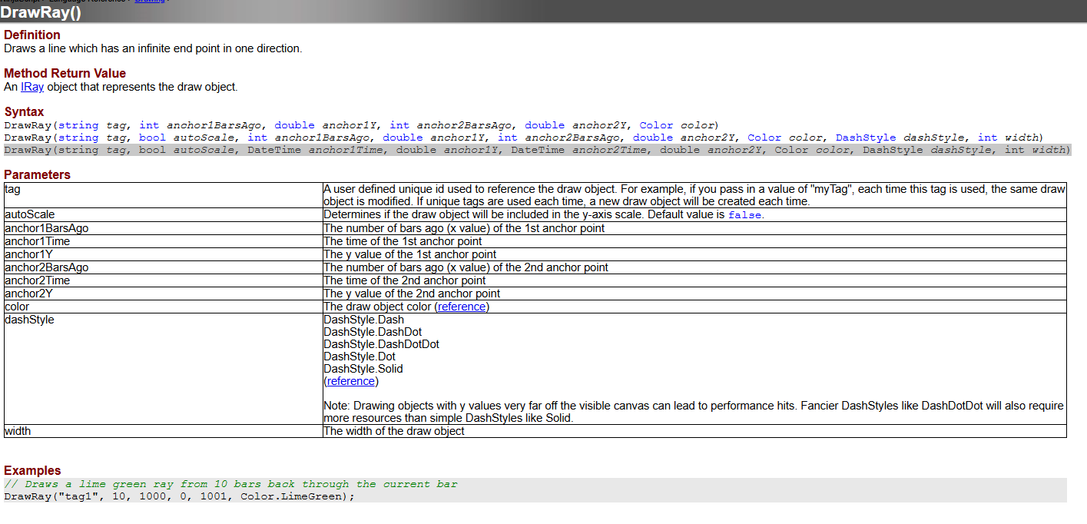Click the Method Return Value heading
The height and width of the screenshot is (524, 1087).
(x=65, y=73)
